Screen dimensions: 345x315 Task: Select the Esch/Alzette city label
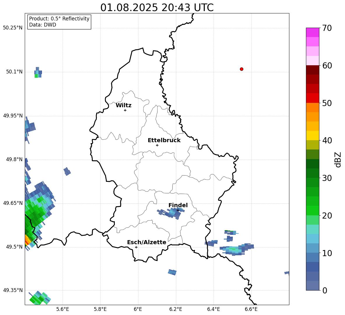pos(147,242)
